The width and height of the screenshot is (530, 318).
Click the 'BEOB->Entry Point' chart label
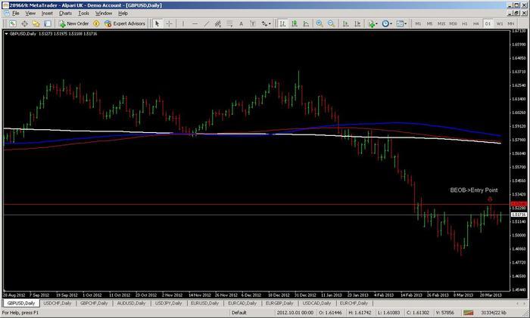473,190
